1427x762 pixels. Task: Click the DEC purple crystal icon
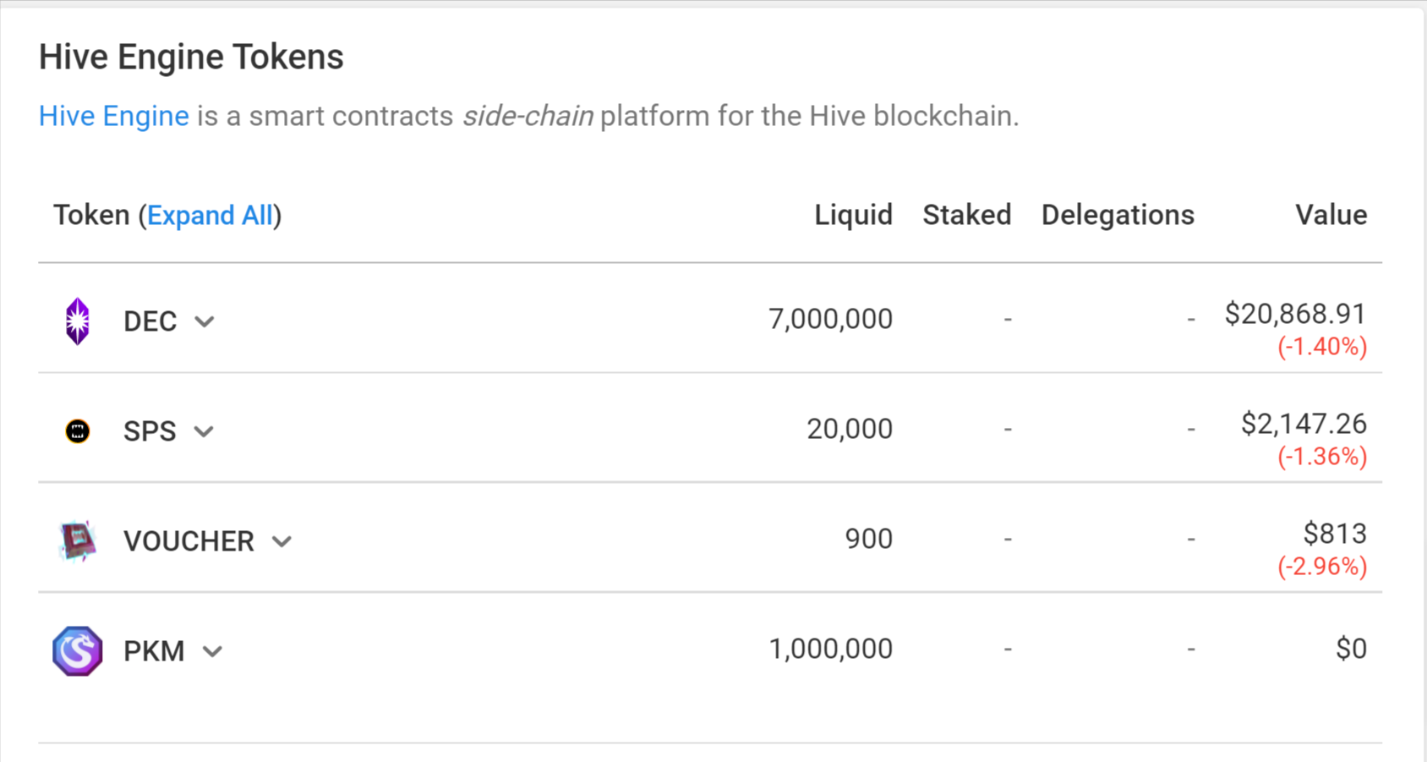coord(78,321)
